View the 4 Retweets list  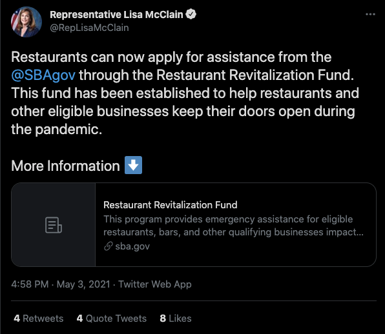coord(39,319)
